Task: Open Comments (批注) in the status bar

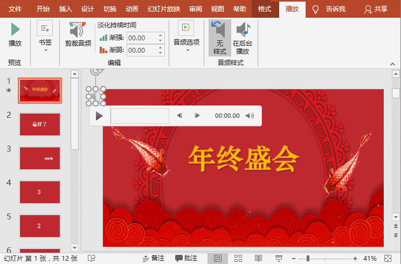Action: pyautogui.click(x=186, y=259)
